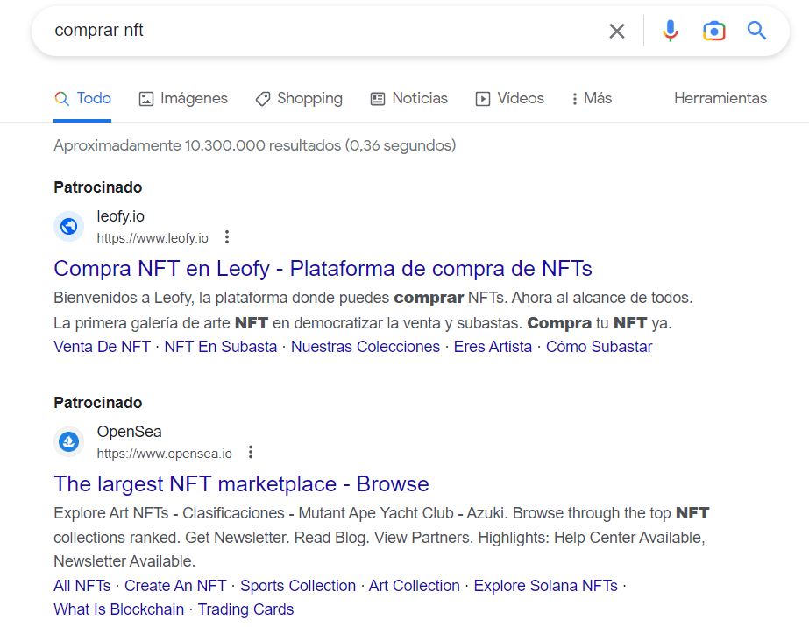Switch to the Noticias tab

click(409, 98)
